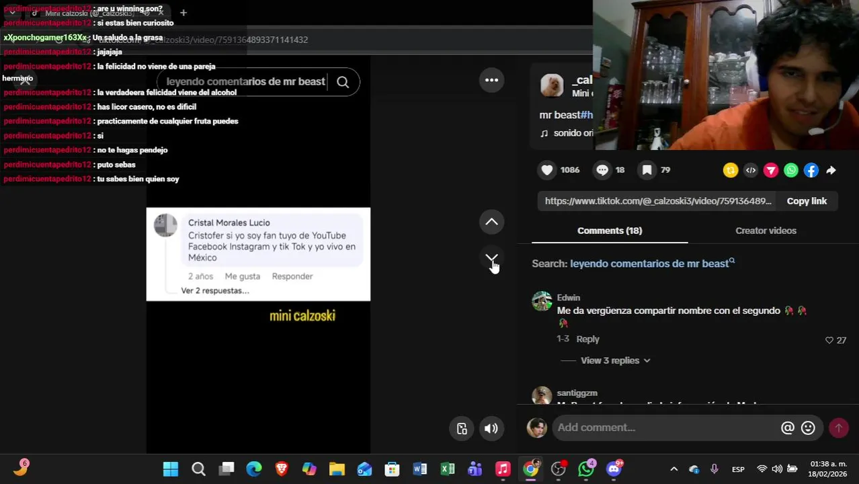The image size is (859, 484).
Task: Open Apple Music from taskbar
Action: click(x=503, y=469)
